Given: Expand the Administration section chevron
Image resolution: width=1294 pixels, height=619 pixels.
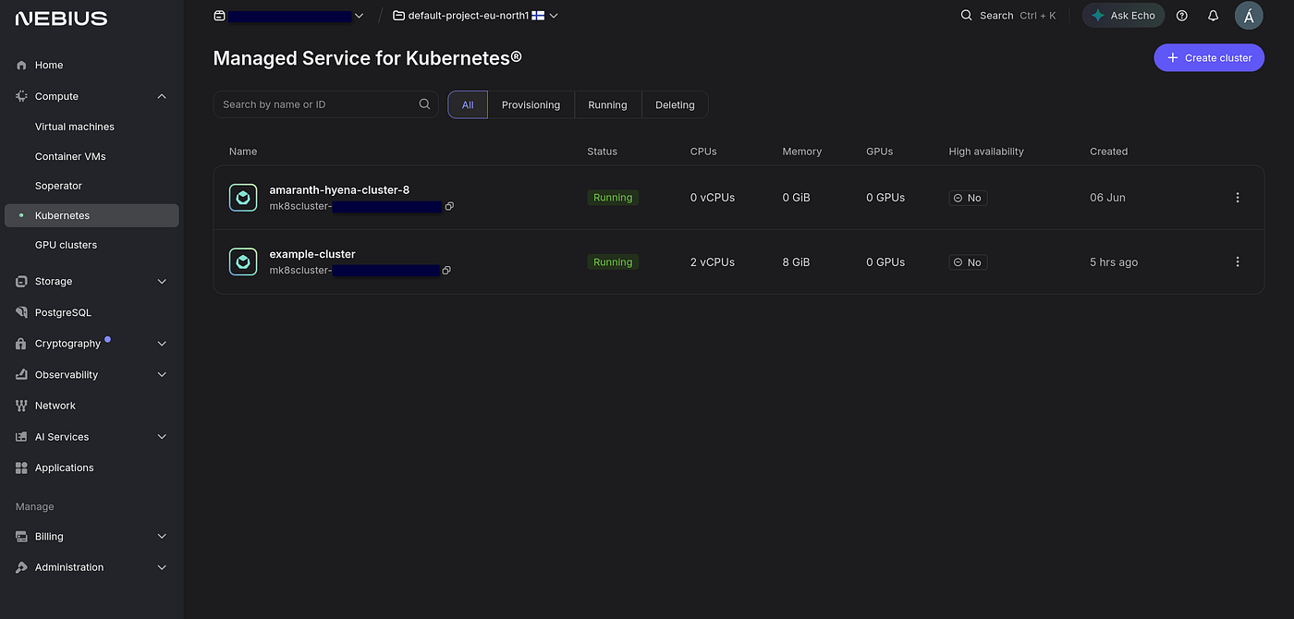Looking at the screenshot, I should pyautogui.click(x=162, y=567).
